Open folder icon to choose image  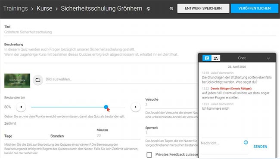[x=38, y=80]
